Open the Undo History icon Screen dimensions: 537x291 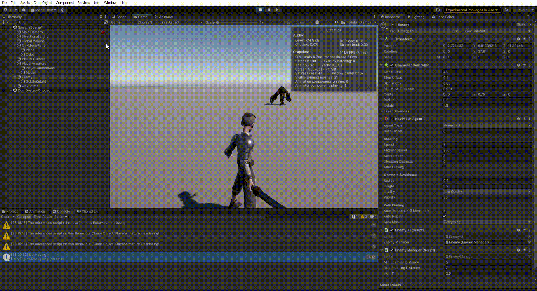pos(438,10)
